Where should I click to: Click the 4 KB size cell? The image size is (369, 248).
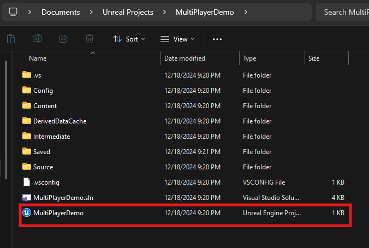(x=338, y=198)
